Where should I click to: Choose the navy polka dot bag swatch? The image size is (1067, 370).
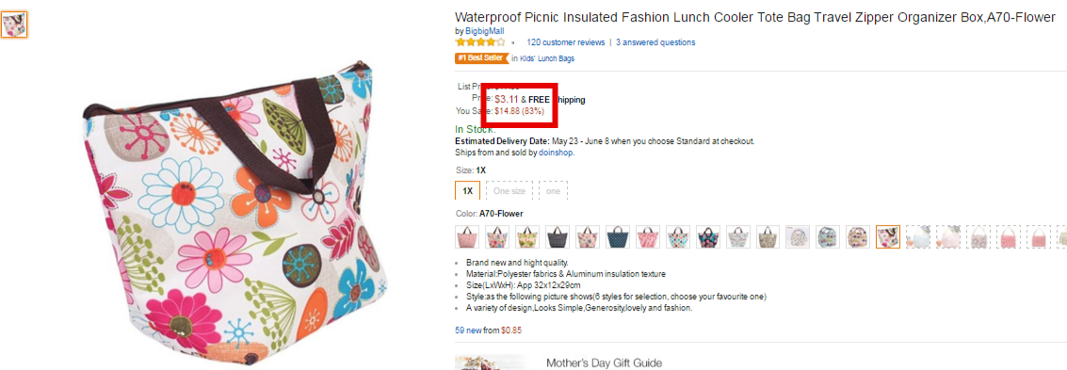point(618,236)
